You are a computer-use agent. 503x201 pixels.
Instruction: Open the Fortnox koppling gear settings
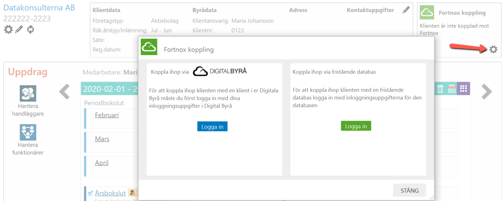493,49
